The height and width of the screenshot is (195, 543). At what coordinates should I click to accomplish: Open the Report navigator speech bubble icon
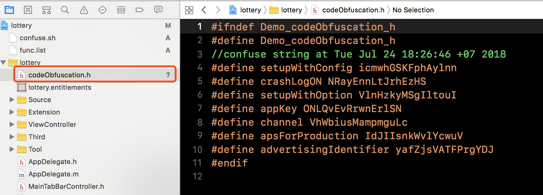coord(158,10)
